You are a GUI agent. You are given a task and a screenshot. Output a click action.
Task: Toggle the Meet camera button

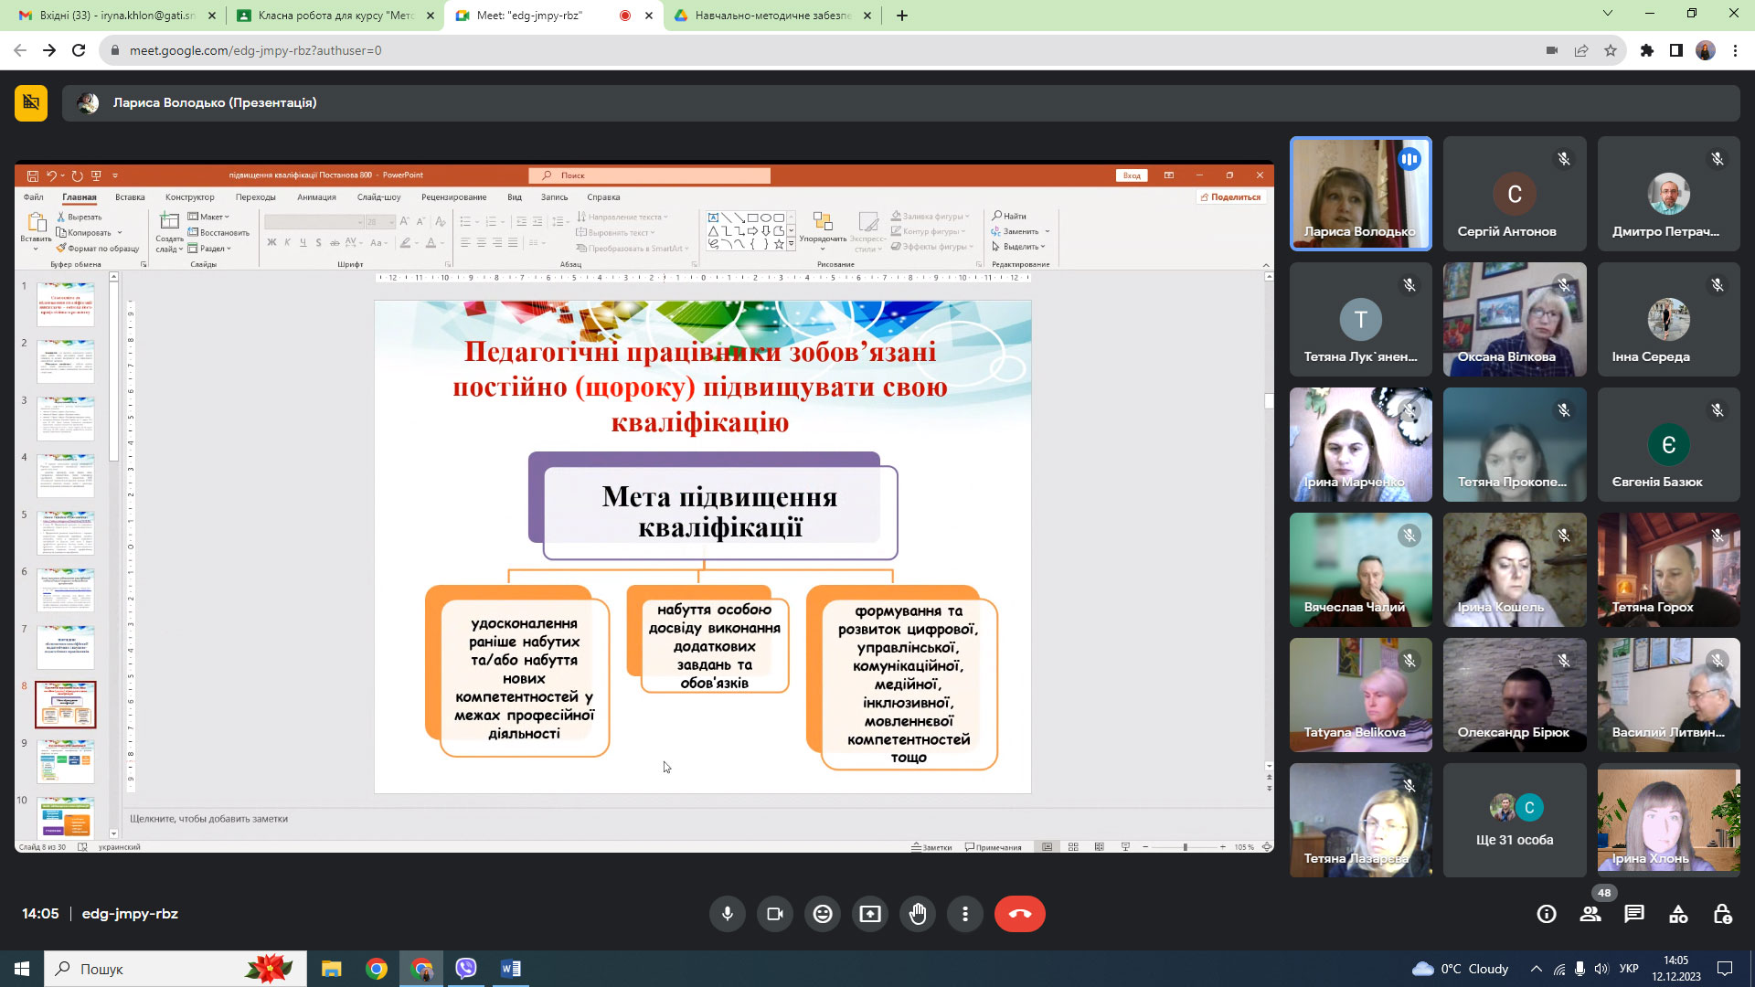(775, 914)
